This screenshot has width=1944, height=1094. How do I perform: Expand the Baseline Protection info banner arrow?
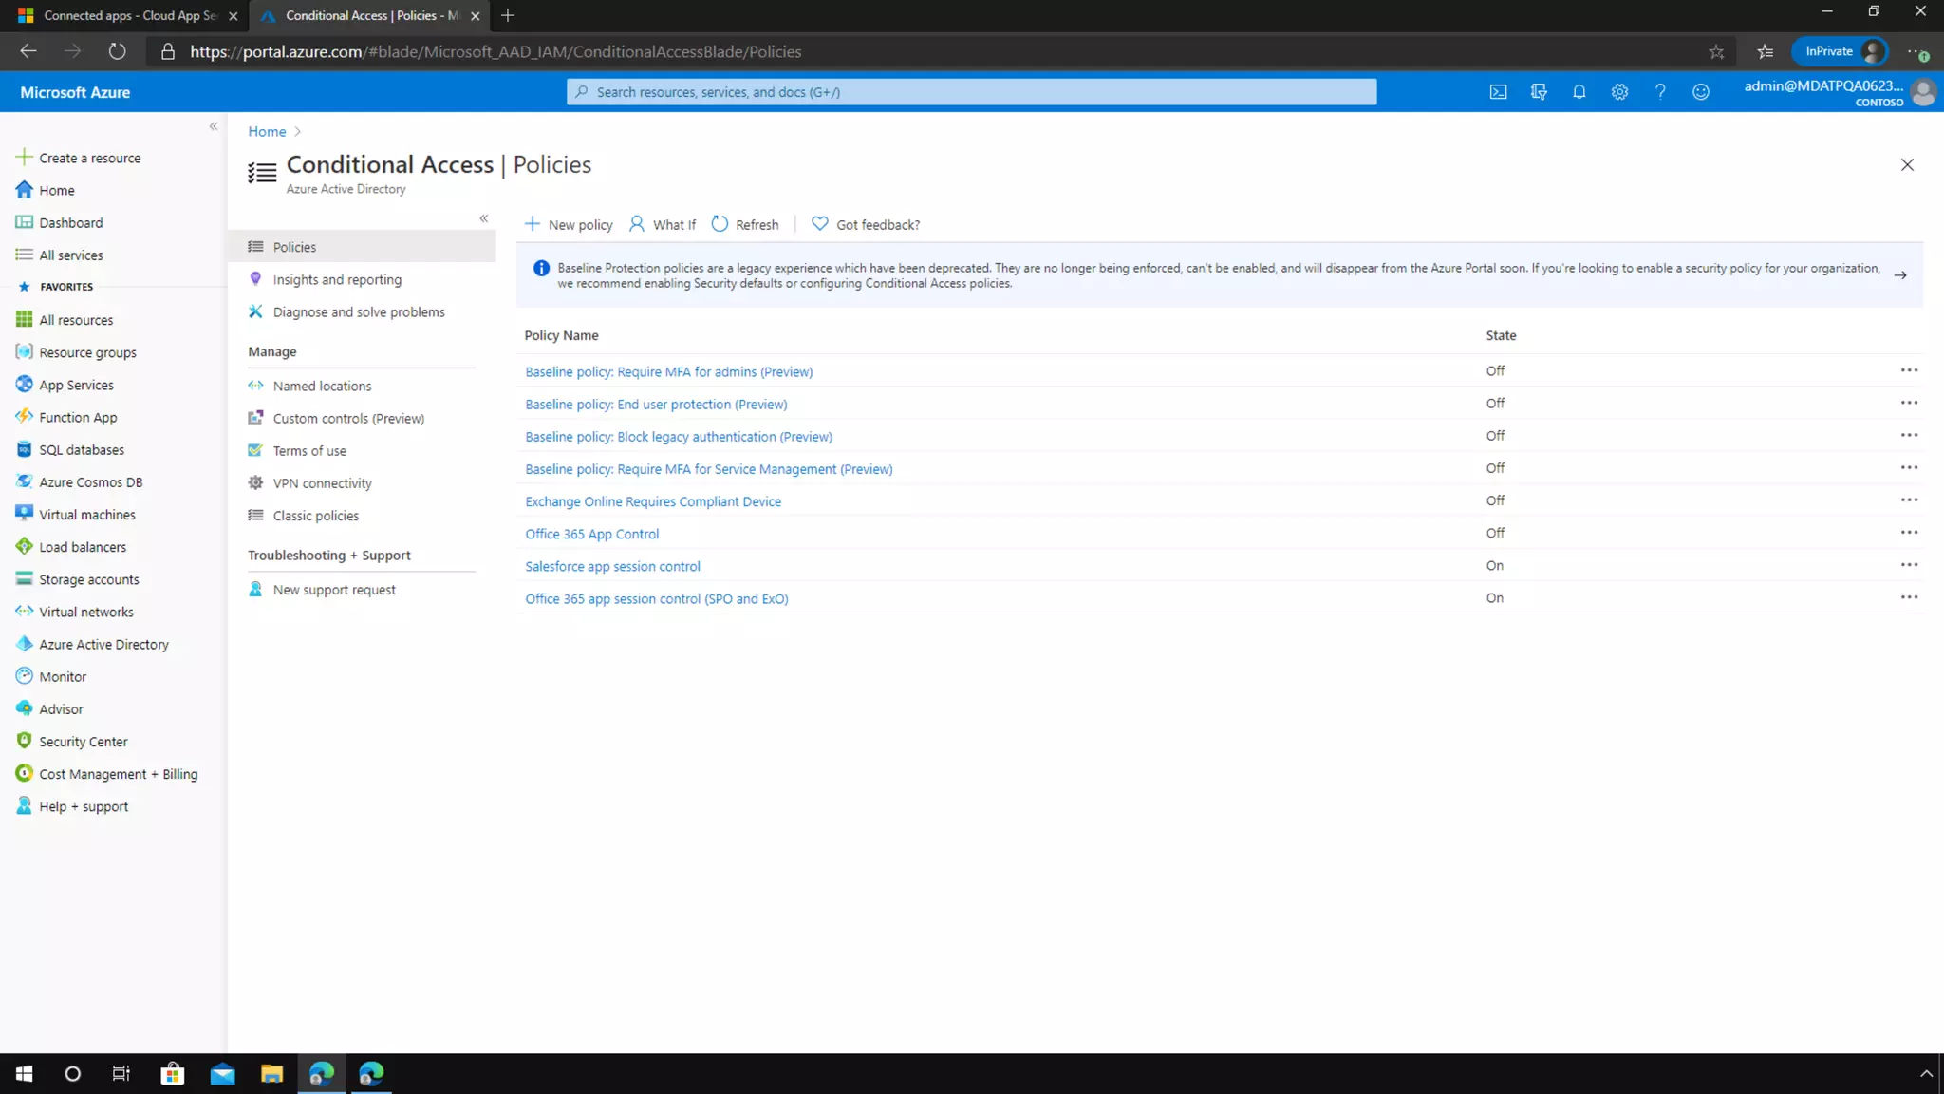point(1900,275)
